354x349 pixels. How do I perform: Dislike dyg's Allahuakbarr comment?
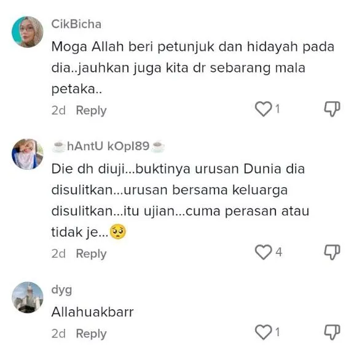tap(332, 332)
